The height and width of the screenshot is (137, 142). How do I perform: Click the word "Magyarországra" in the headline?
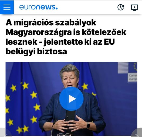(x=39, y=33)
